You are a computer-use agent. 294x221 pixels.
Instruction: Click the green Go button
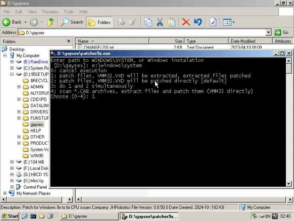tap(282, 32)
